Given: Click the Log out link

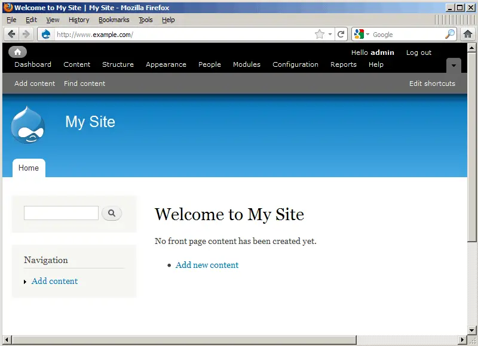Looking at the screenshot, I should click(418, 52).
